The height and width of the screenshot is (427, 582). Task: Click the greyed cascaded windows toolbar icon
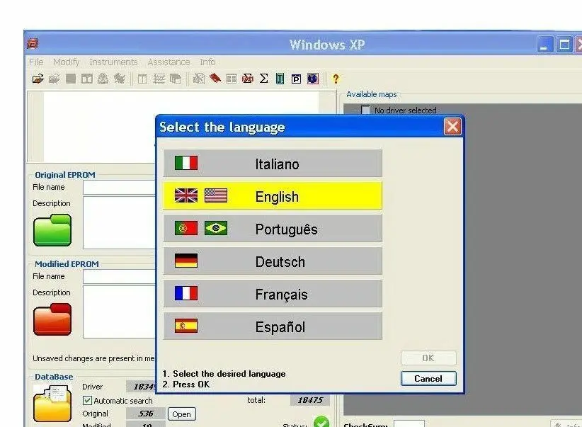tap(176, 79)
